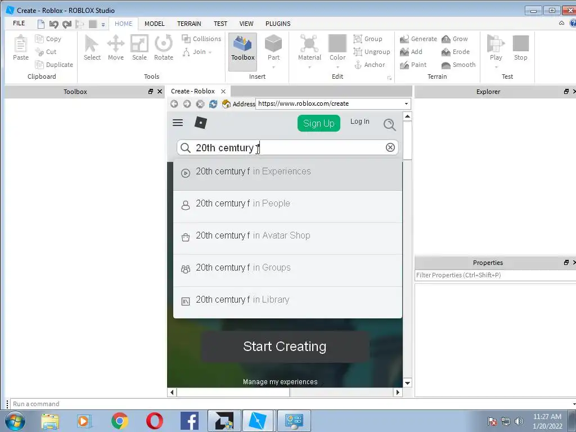Click the Group tool
This screenshot has width=576, height=432.
pyautogui.click(x=368, y=39)
